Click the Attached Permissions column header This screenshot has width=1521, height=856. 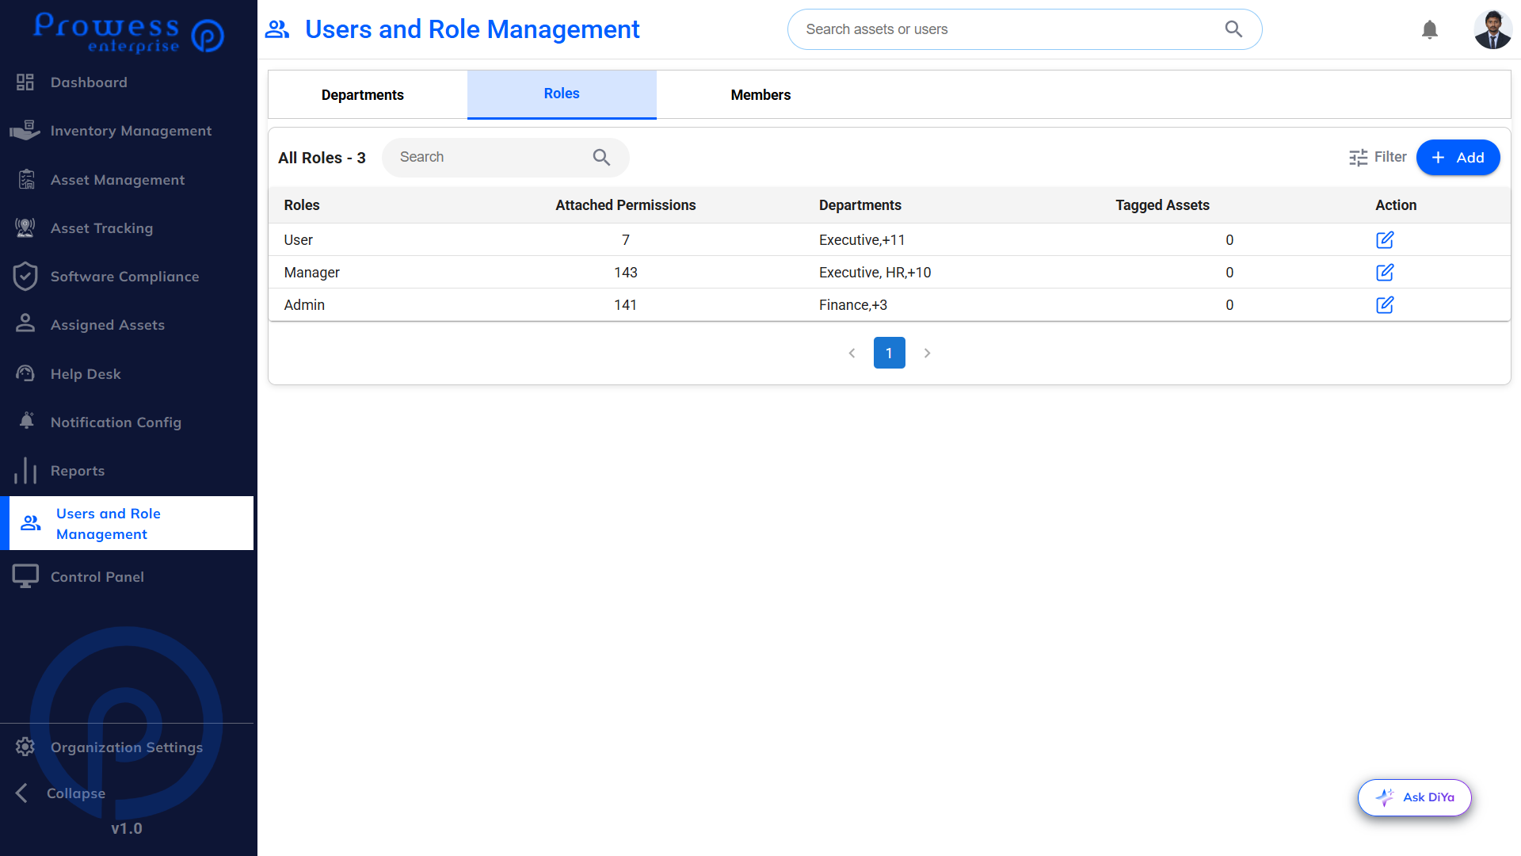(x=625, y=205)
